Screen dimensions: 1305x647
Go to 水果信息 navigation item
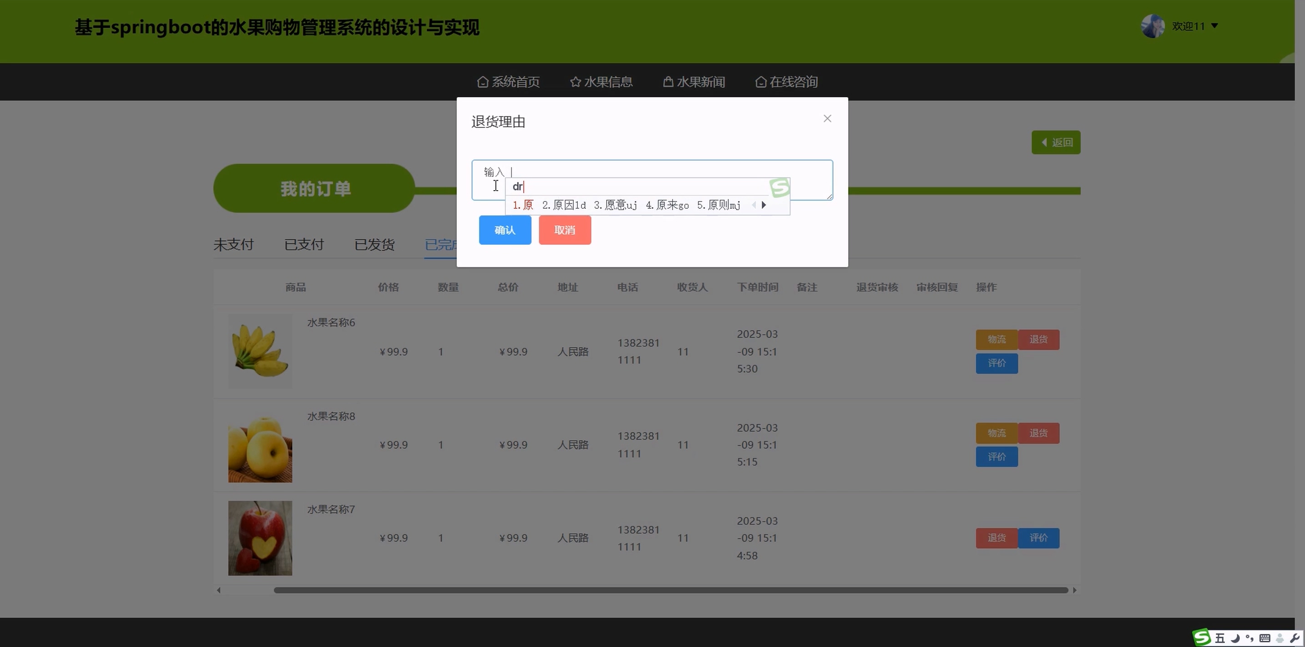coord(602,81)
